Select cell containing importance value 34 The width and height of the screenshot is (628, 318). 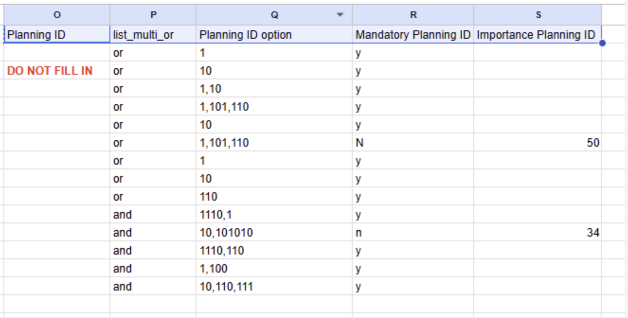tap(538, 233)
